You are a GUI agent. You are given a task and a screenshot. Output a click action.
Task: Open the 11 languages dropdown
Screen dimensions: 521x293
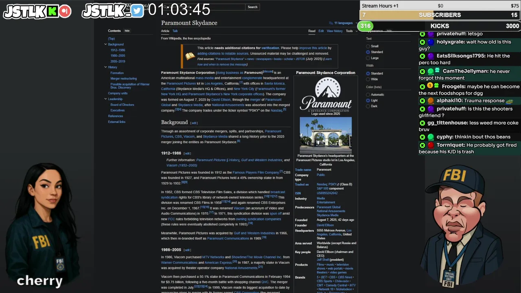[343, 23]
